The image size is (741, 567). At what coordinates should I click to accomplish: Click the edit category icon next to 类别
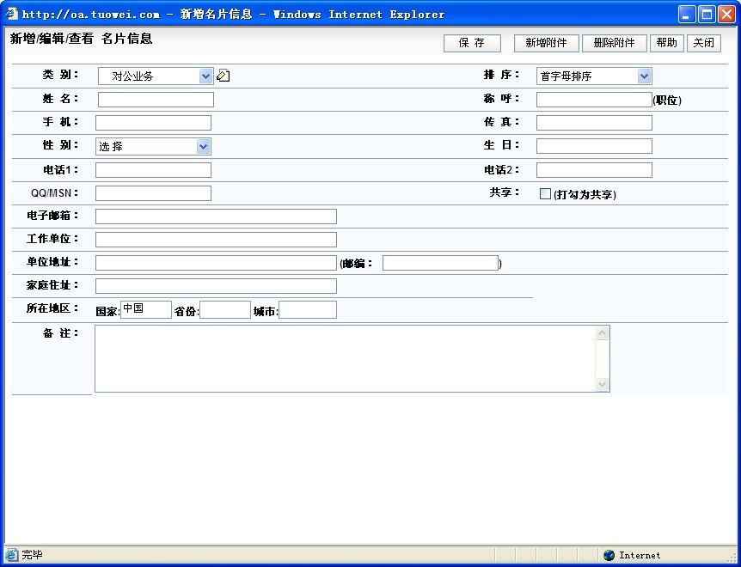pos(224,76)
